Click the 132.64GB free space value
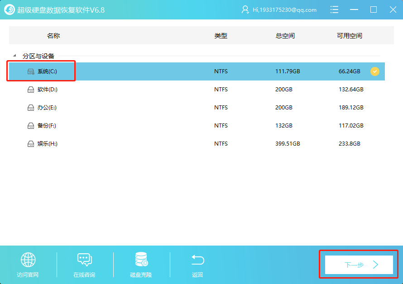 tap(351, 90)
